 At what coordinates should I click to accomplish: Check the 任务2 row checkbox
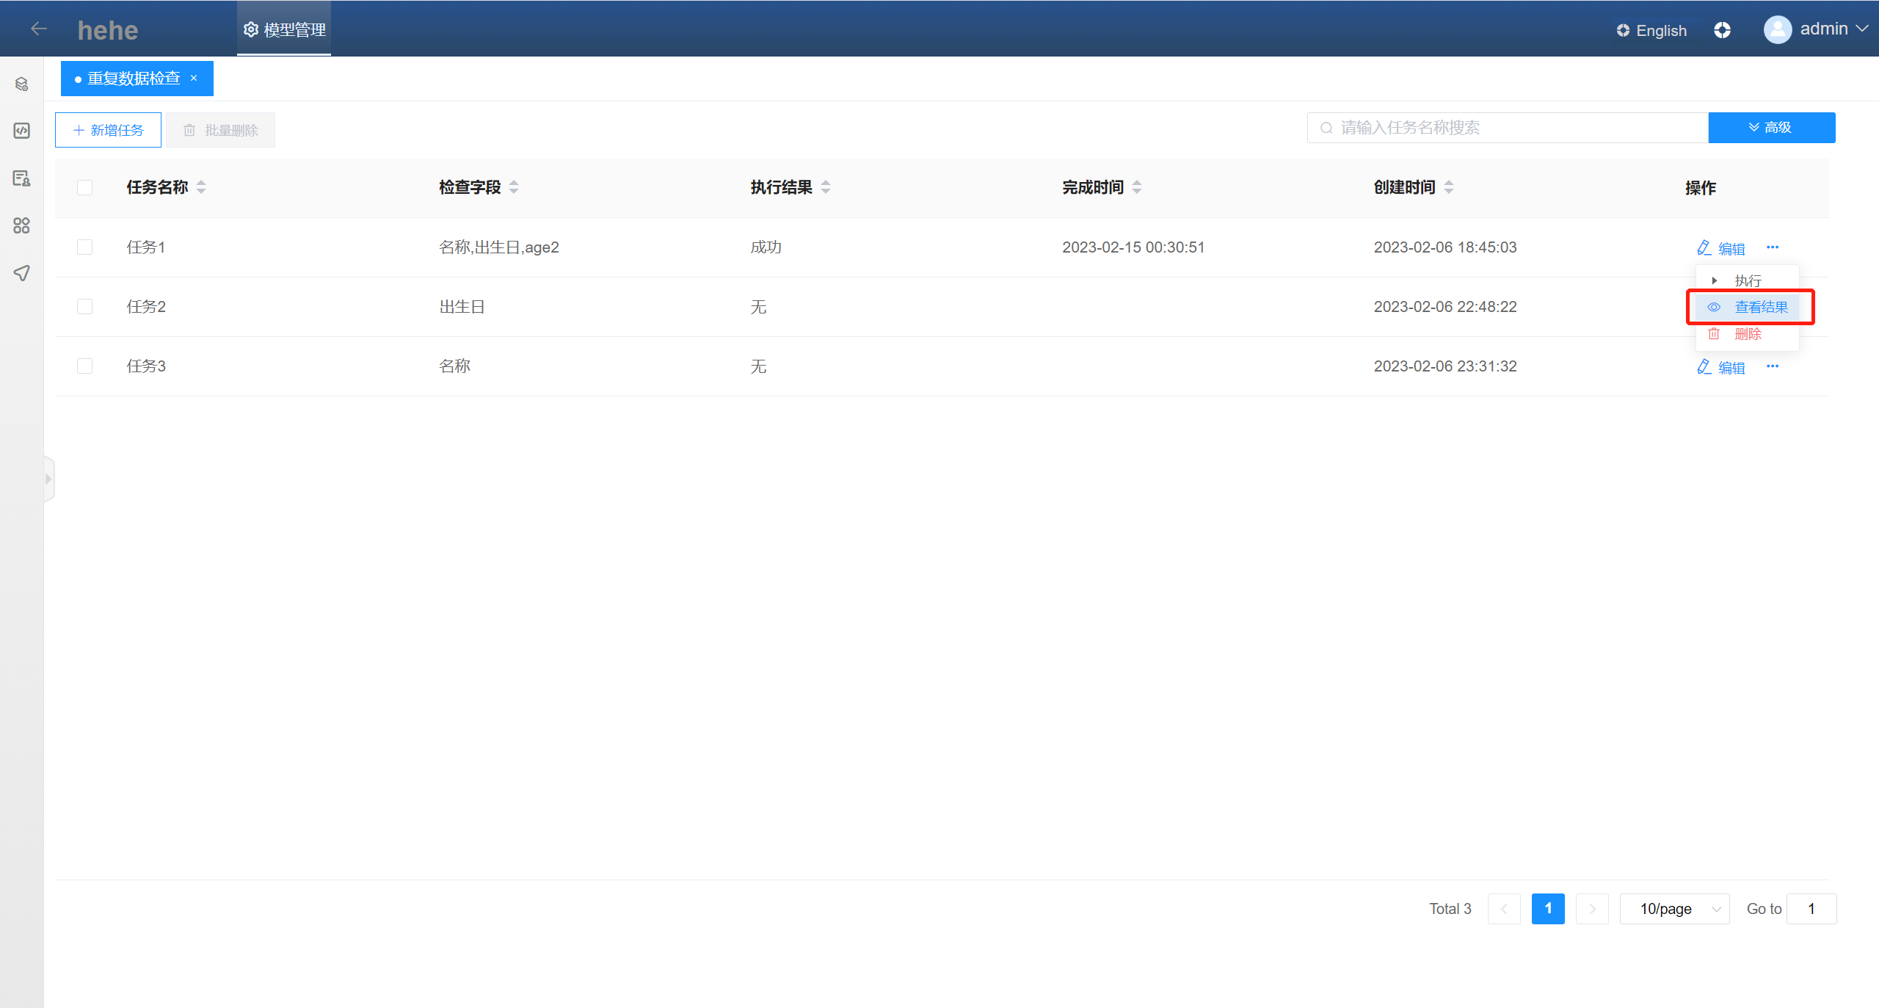click(x=85, y=307)
